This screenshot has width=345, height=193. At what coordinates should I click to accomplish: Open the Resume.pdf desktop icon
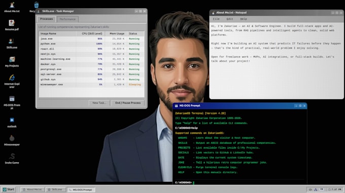[12, 25]
